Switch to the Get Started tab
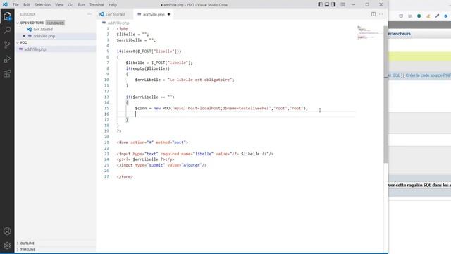 [115, 14]
